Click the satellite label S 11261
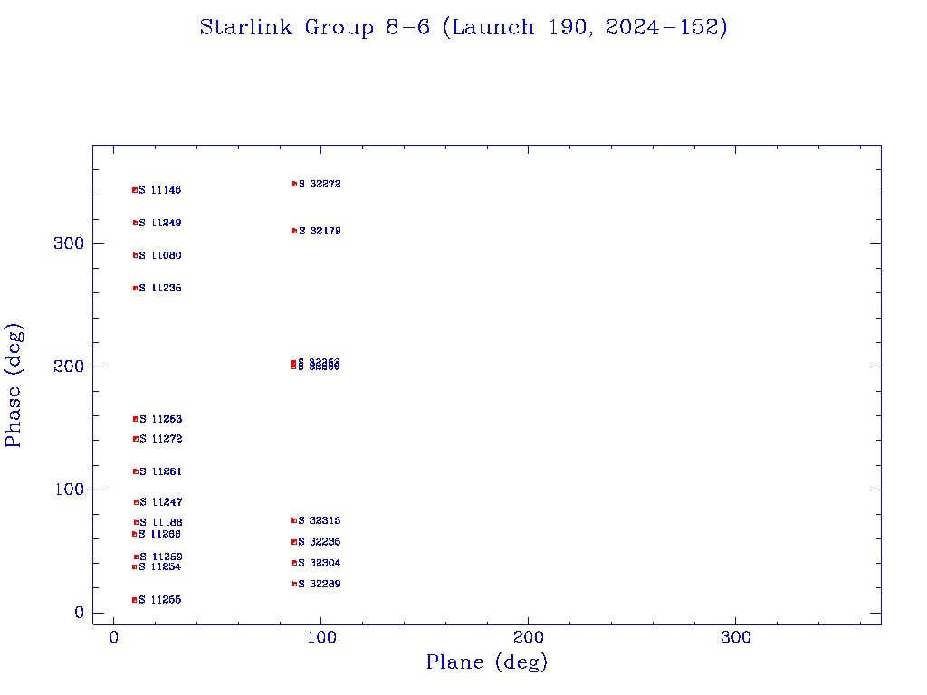Viewport: 927px width, 695px height. [161, 471]
